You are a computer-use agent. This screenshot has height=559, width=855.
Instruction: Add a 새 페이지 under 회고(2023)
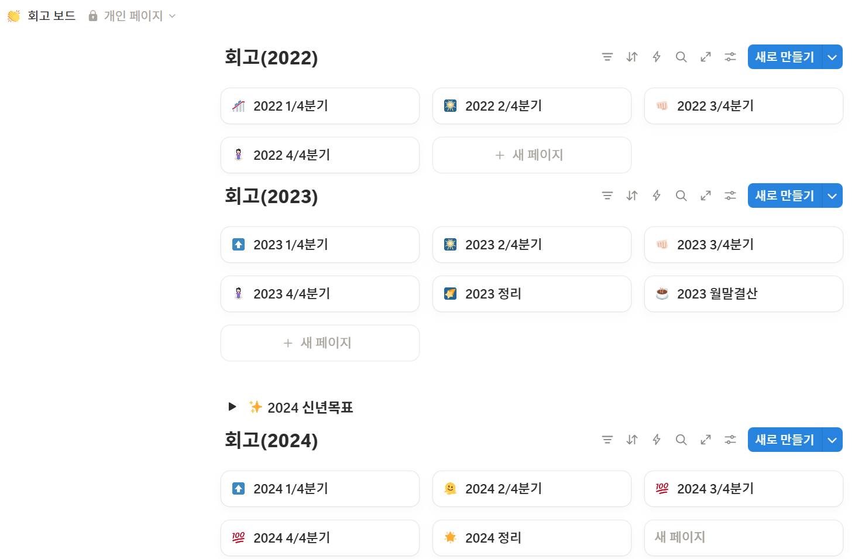pyautogui.click(x=320, y=343)
